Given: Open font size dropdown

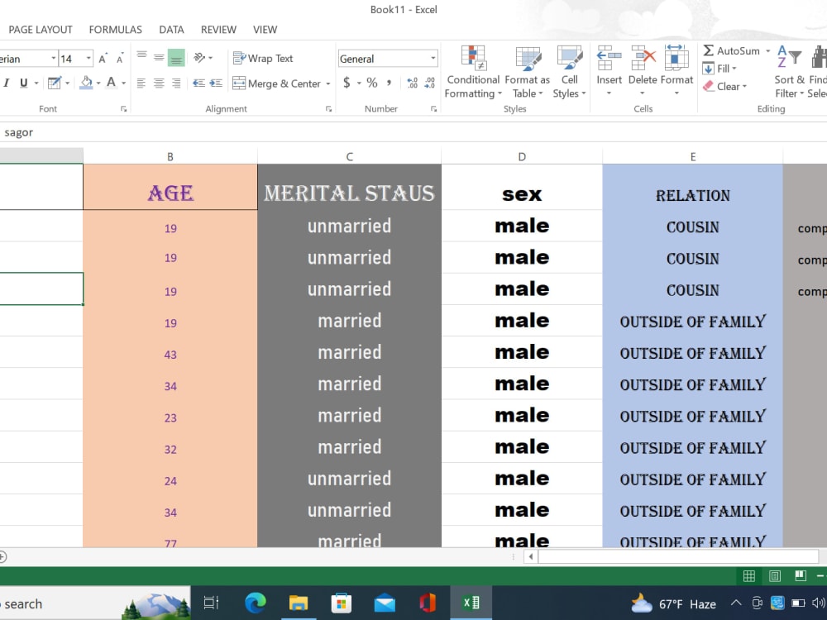Looking at the screenshot, I should point(88,59).
